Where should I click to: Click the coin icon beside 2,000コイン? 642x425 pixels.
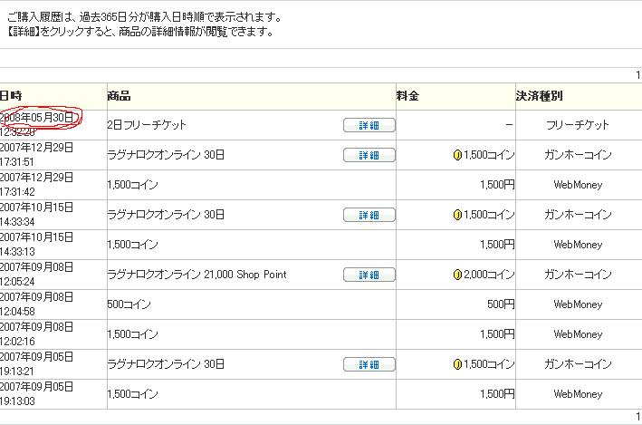457,275
